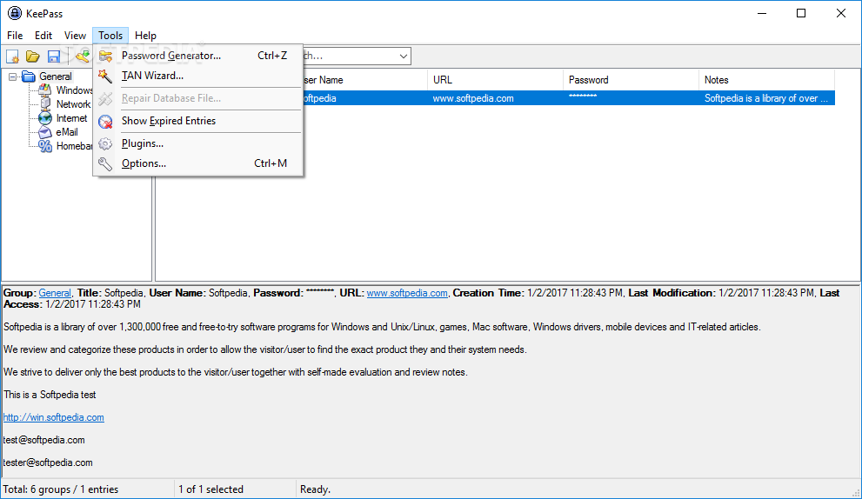Sort by the User Name column header
The image size is (862, 499).
(x=364, y=80)
